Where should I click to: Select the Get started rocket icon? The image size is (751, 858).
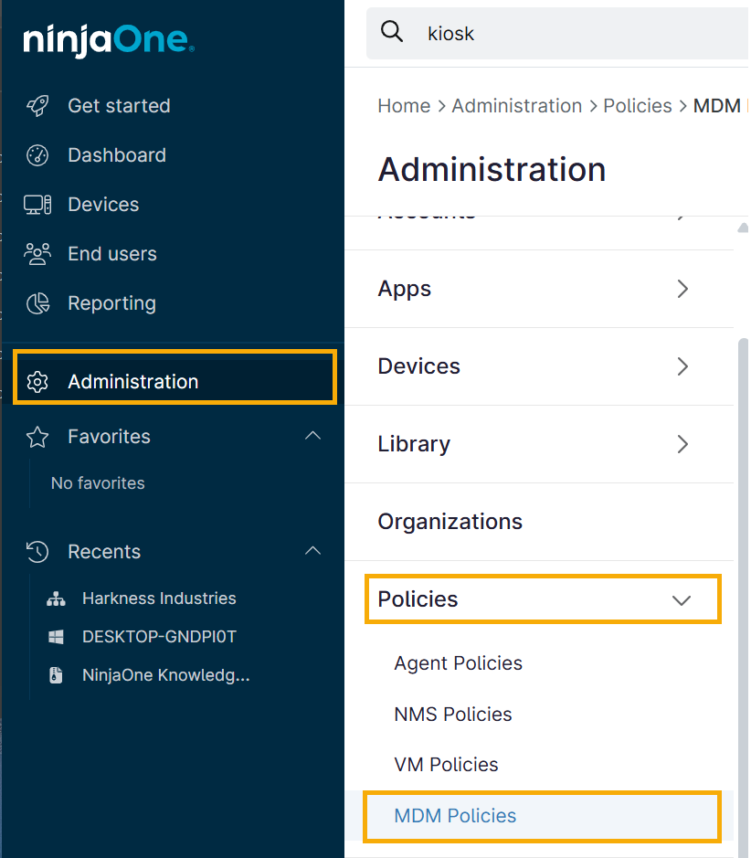click(x=37, y=105)
